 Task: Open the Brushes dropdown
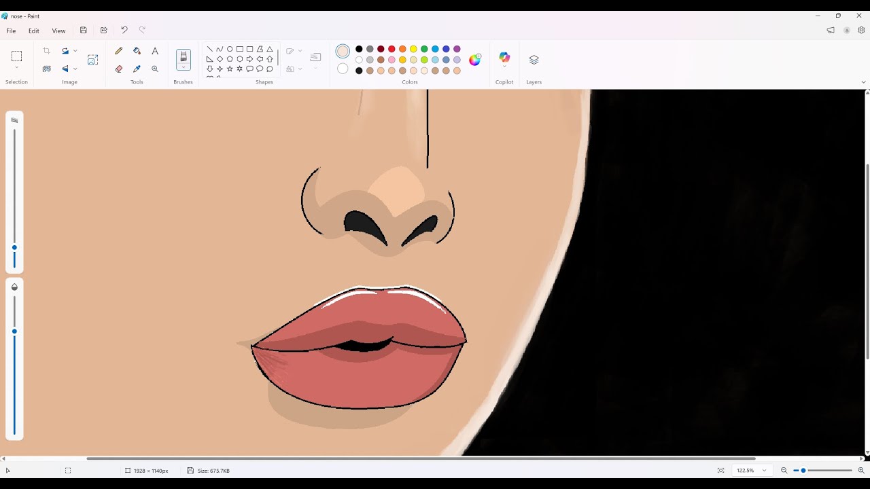coord(184,67)
